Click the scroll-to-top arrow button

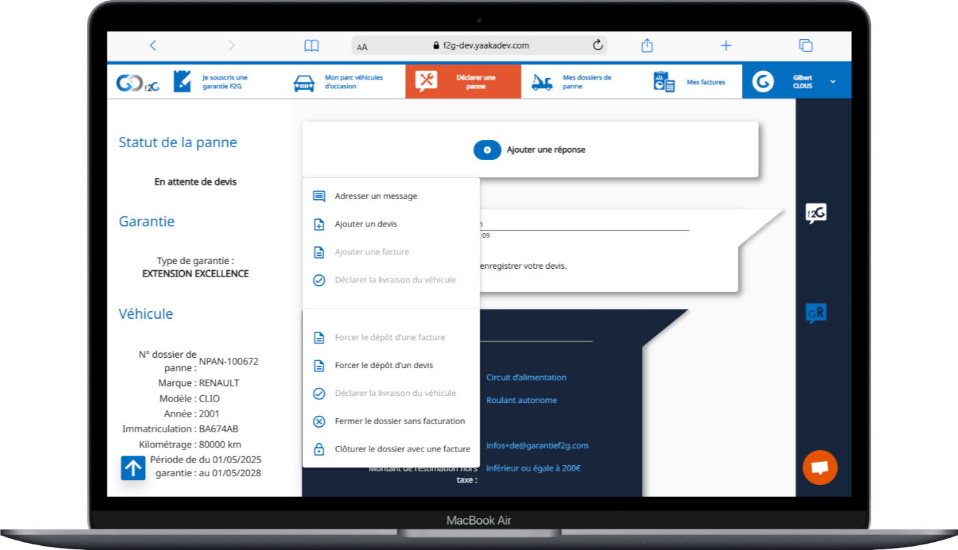(x=133, y=468)
